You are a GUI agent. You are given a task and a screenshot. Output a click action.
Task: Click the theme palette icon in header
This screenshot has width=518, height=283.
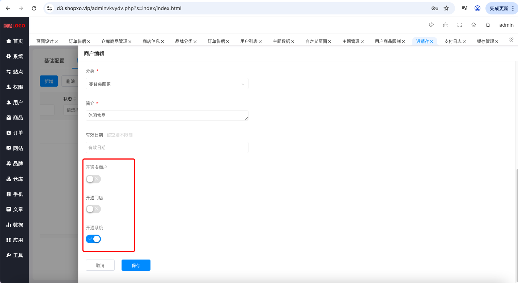pyautogui.click(x=431, y=25)
